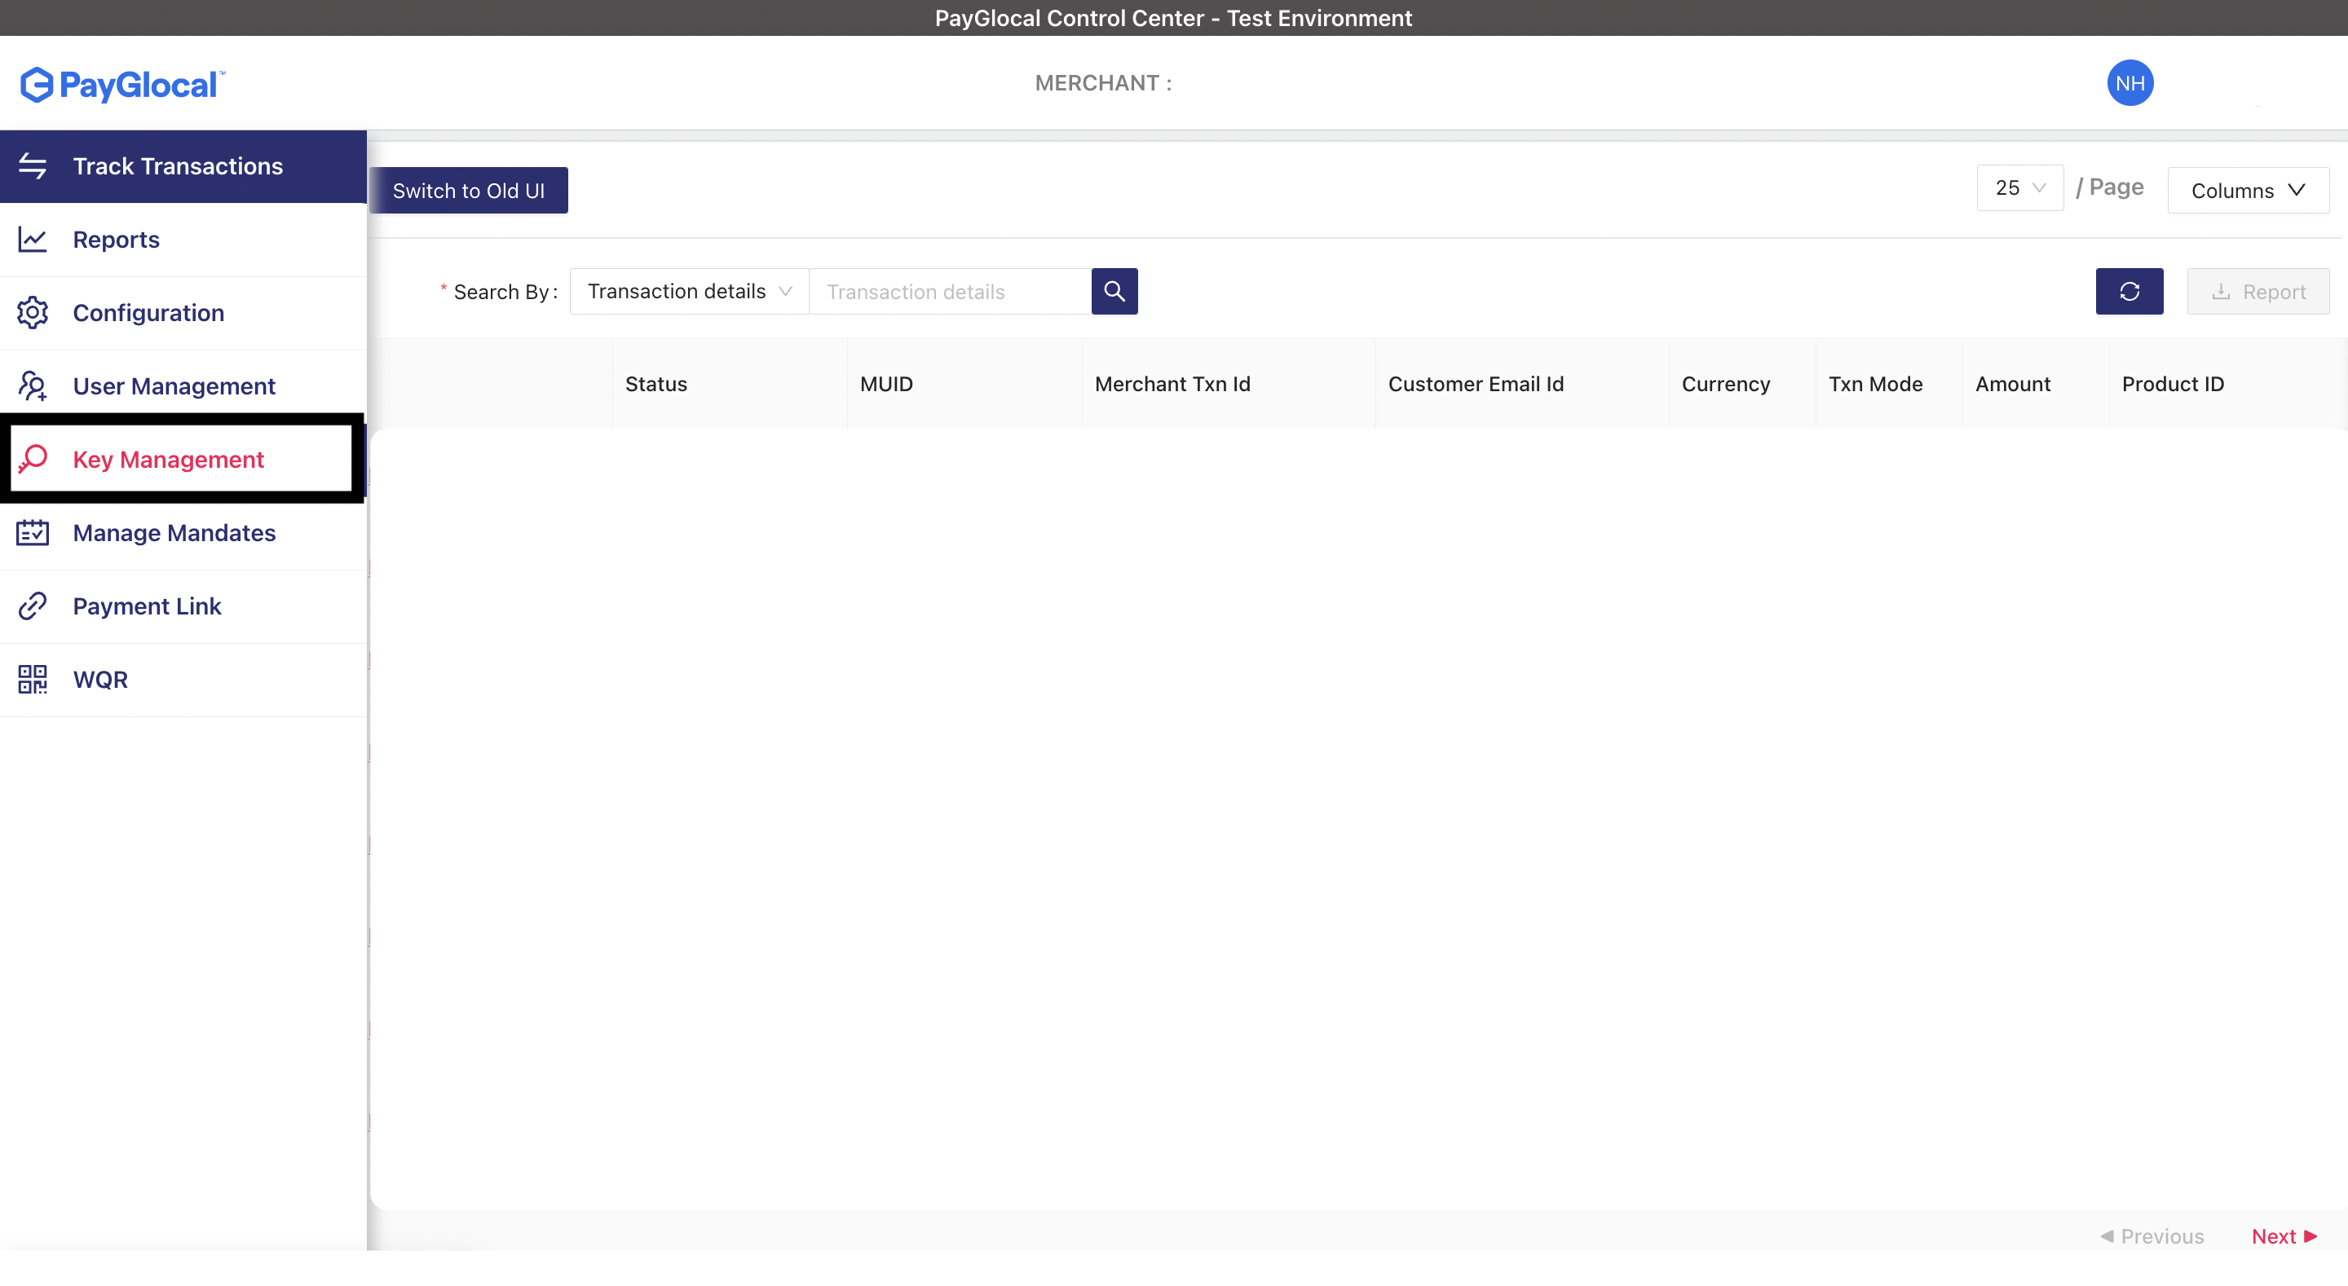Click the Manage Mandates calendar icon
This screenshot has height=1286, width=2348.
point(33,532)
